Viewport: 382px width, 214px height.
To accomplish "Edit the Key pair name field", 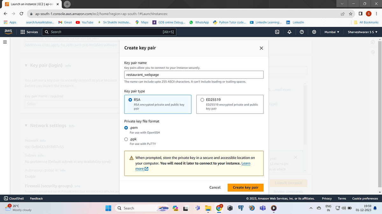I will tap(194, 75).
